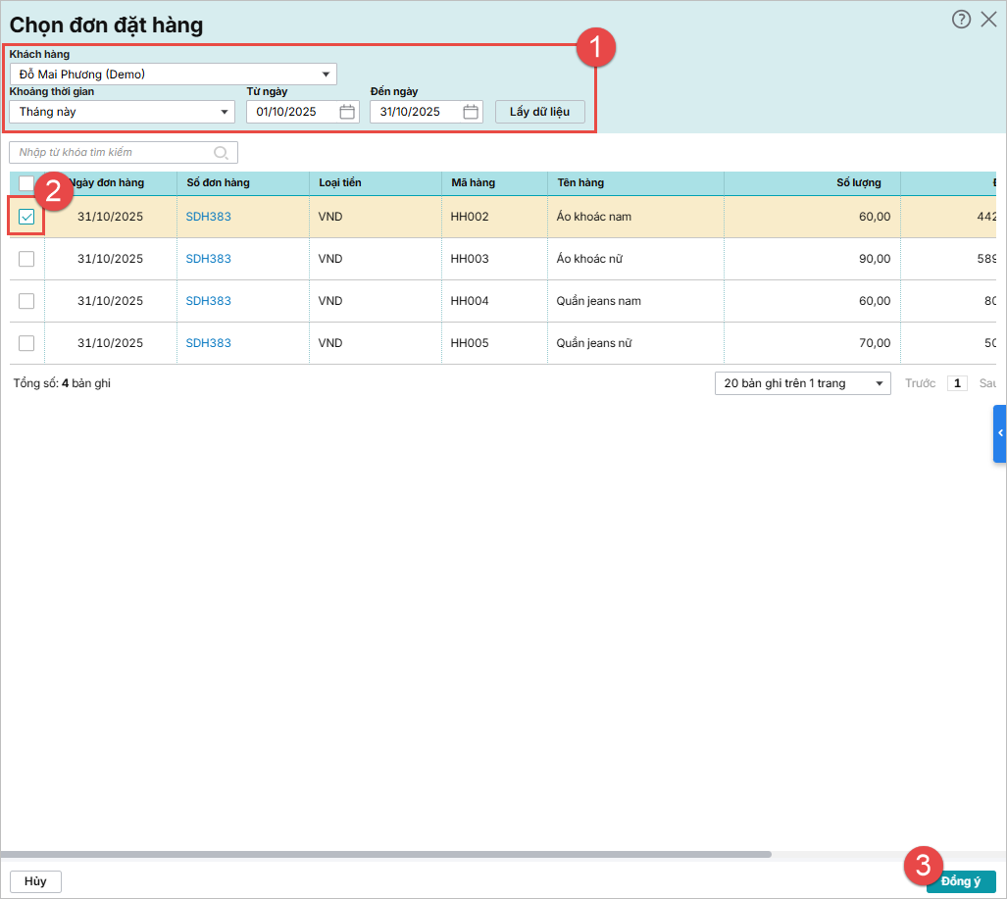Open SDH383 link in HH003 row

(209, 259)
